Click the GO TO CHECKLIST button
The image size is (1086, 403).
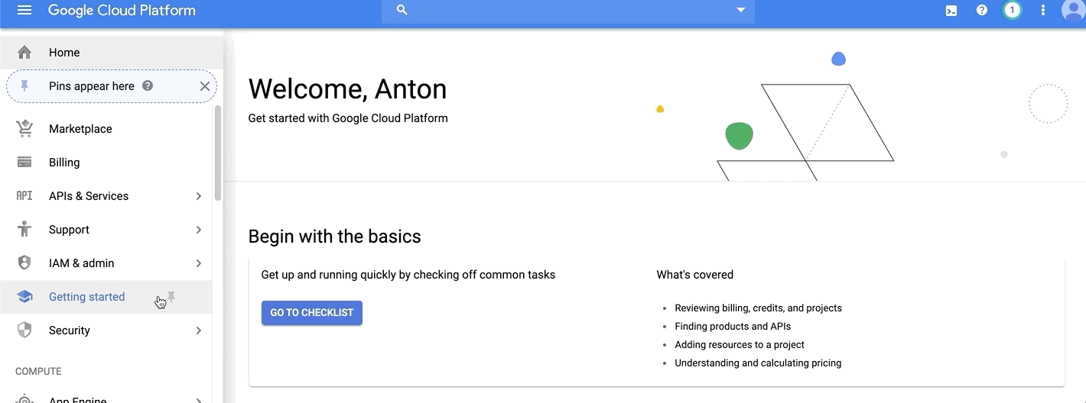312,313
